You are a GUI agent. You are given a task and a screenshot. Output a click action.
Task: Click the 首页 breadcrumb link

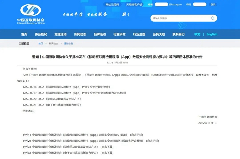(41, 43)
